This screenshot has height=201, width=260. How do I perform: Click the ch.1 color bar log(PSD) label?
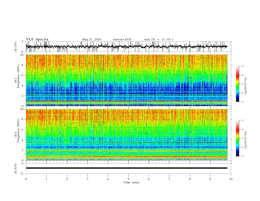246,86
